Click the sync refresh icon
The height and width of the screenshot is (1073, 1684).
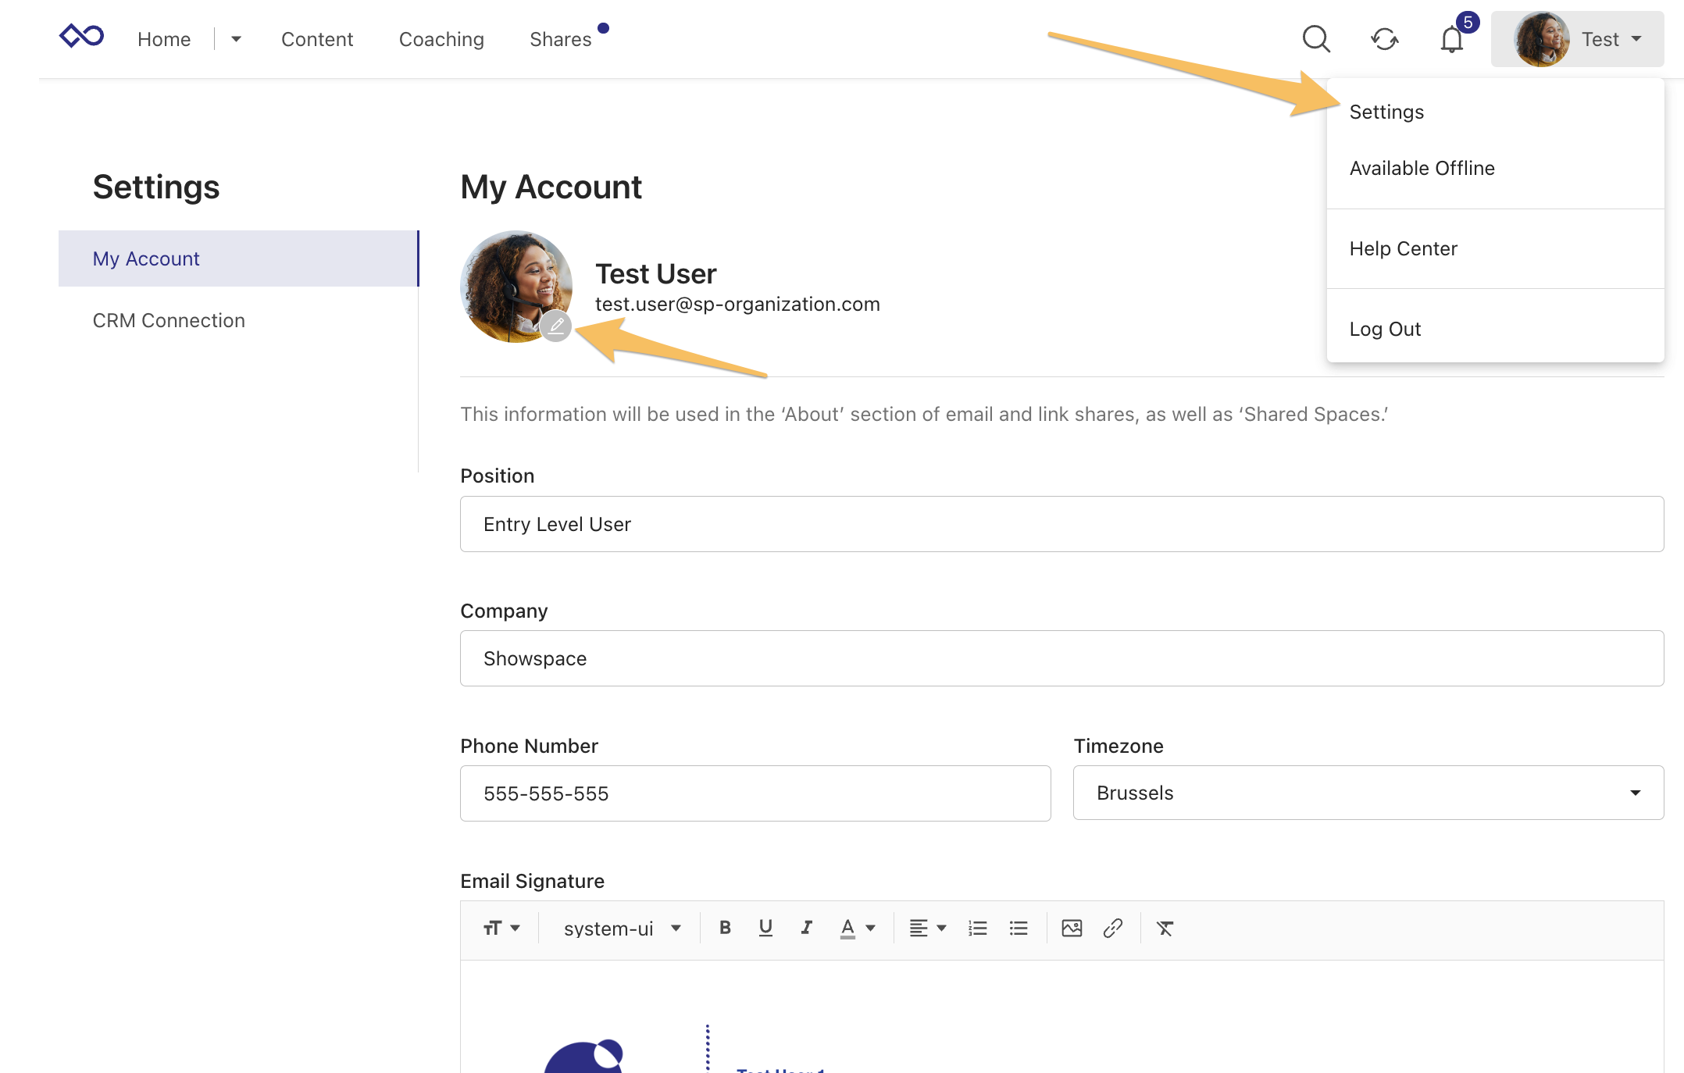(x=1384, y=39)
